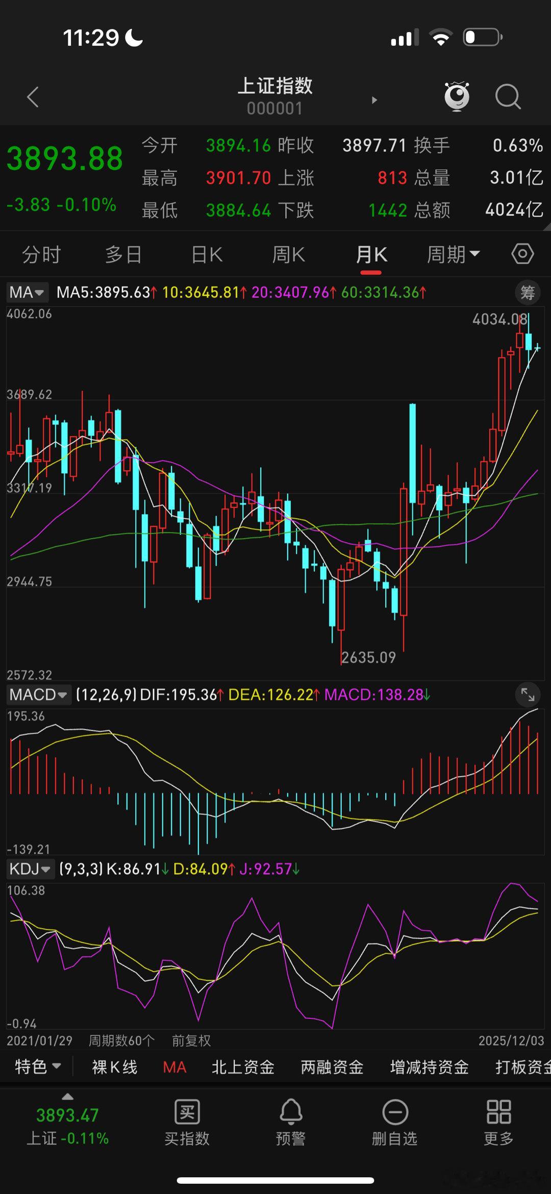Select 裸K线 bare candlestick option
Screen dimensions: 551x1194
coord(115,1067)
